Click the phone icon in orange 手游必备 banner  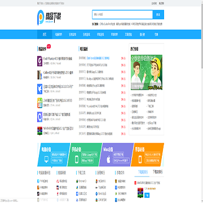(x=140, y=160)
